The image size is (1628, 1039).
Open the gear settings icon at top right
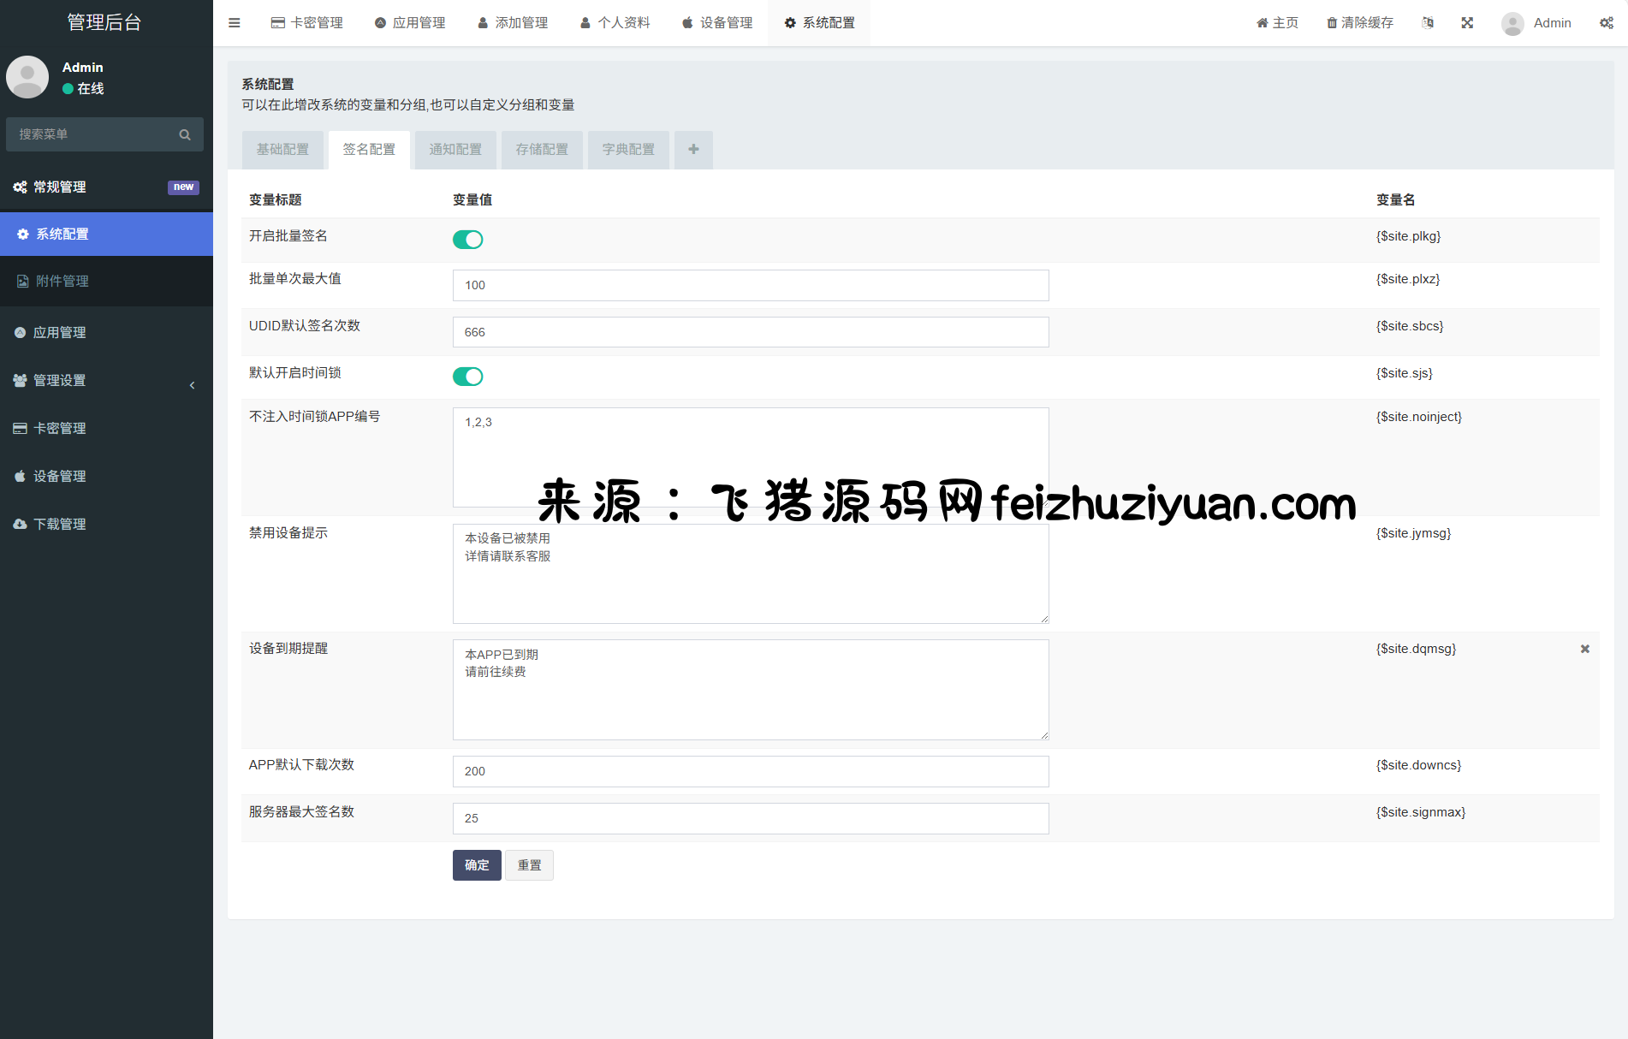(x=1606, y=23)
